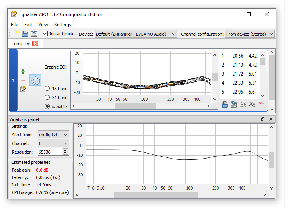
Task: Click the normalize response icon
Action: click(x=252, y=104)
